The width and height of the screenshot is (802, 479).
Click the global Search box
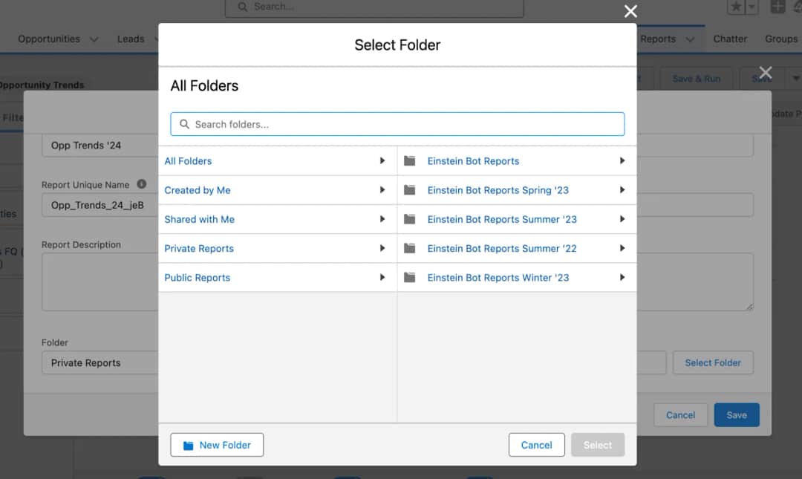point(374,7)
